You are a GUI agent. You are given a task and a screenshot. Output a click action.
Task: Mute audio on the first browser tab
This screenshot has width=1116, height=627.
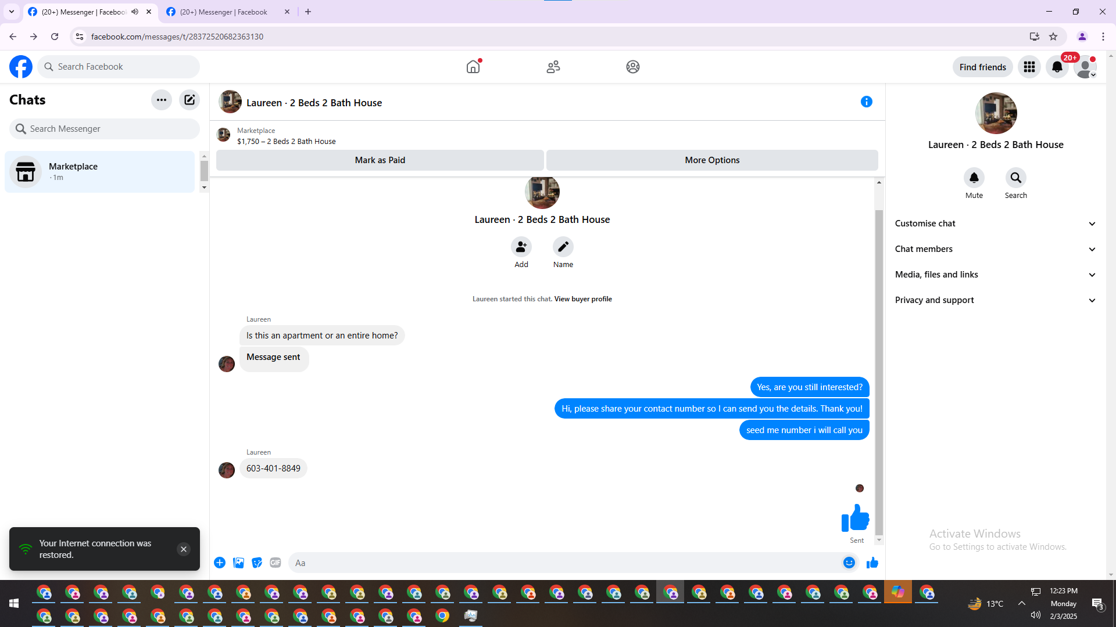pos(135,12)
